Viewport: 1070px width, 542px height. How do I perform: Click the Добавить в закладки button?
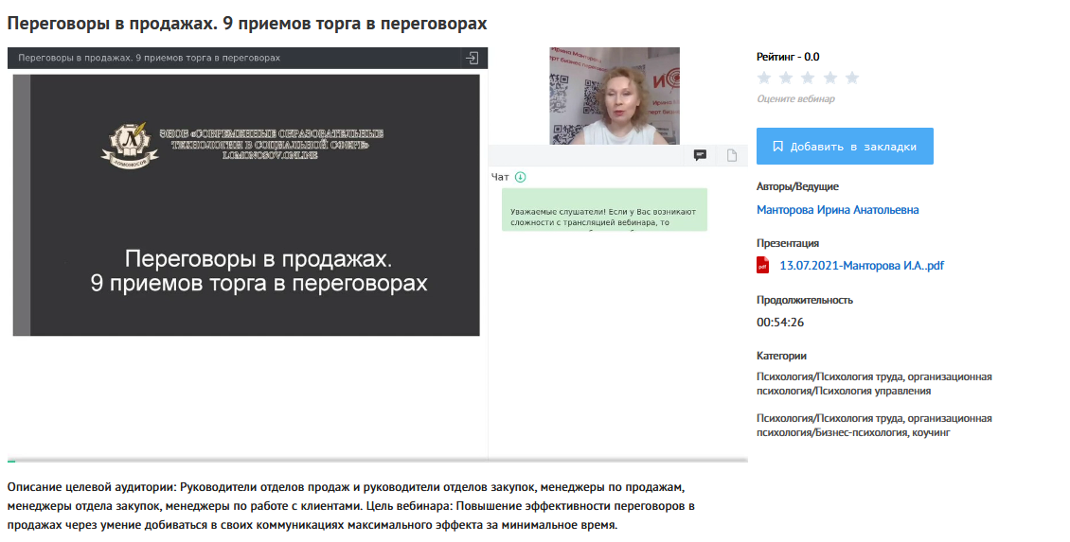[x=845, y=147]
